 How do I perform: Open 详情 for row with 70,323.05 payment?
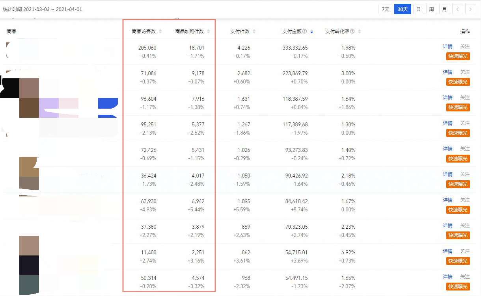[x=447, y=226]
